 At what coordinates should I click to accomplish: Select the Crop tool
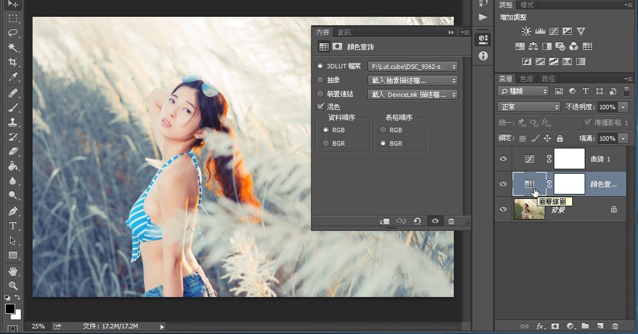click(13, 62)
